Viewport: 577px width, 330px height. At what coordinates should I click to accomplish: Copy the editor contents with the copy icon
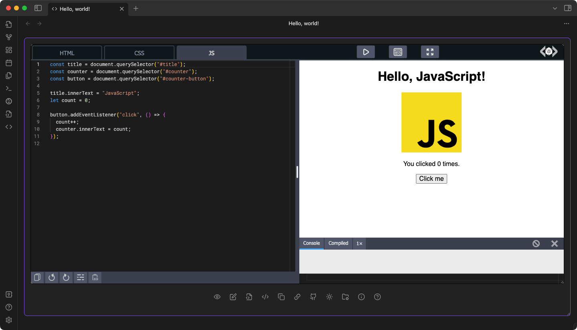[37, 277]
